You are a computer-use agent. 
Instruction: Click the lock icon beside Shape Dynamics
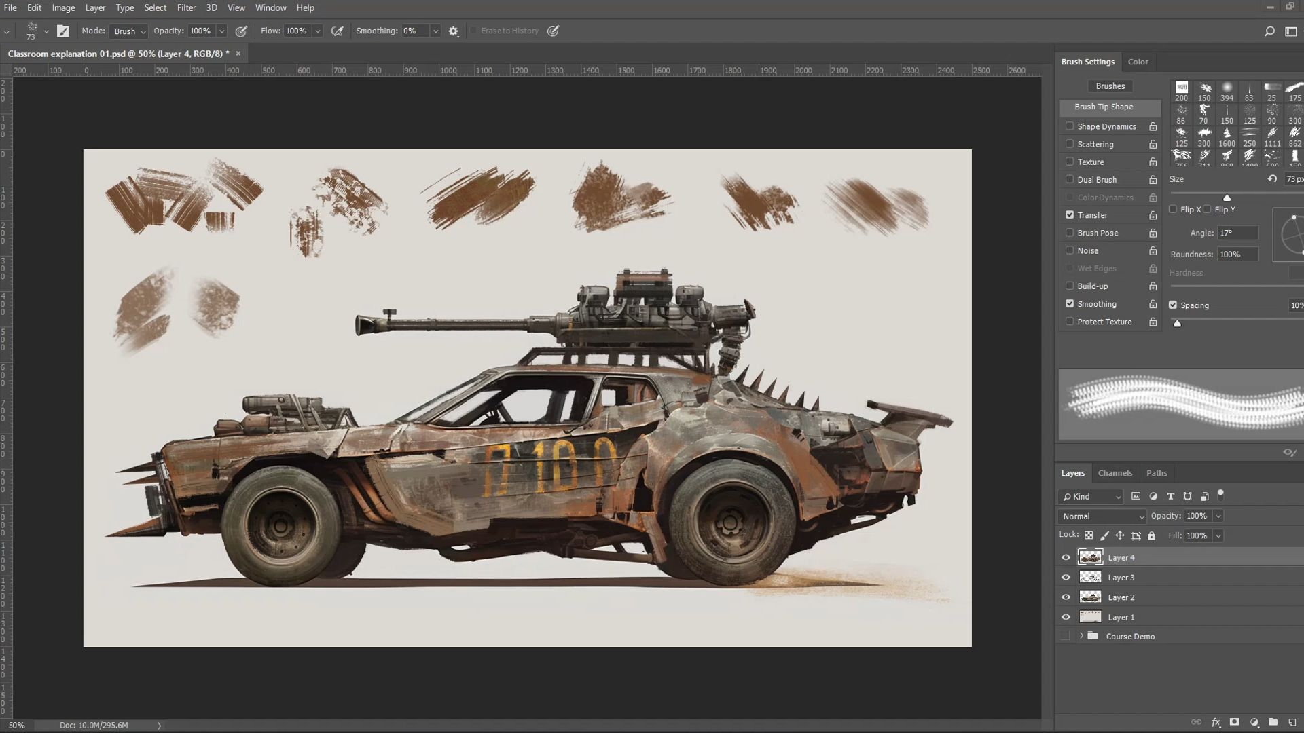coord(1153,126)
